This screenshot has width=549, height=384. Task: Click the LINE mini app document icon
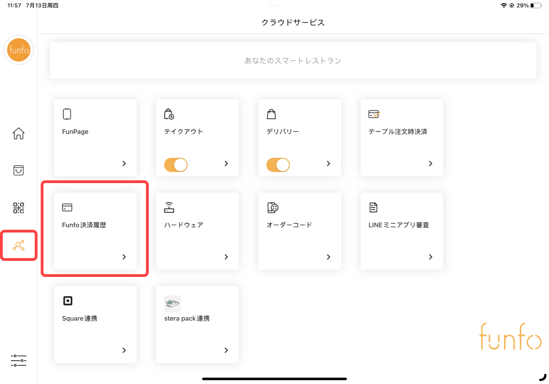(373, 207)
